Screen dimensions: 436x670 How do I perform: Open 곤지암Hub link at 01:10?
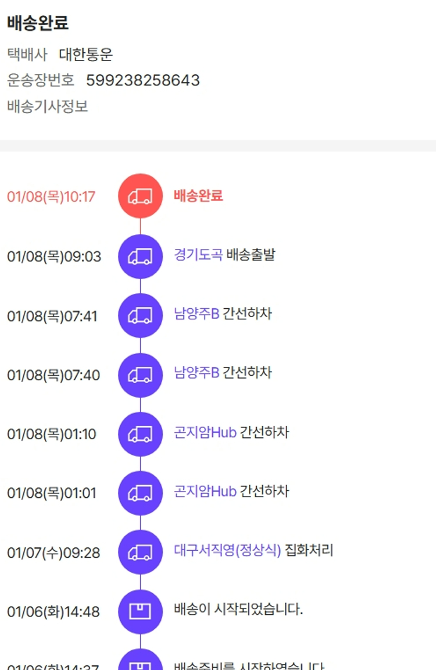pyautogui.click(x=205, y=433)
